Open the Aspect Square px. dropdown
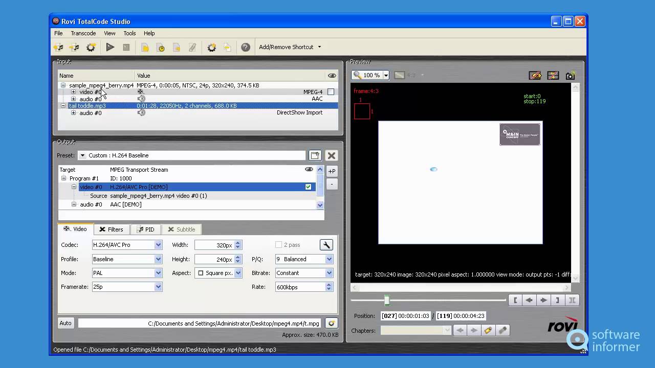This screenshot has height=368, width=655. point(238,273)
